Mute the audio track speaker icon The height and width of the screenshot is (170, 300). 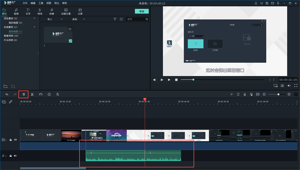pos(15,156)
